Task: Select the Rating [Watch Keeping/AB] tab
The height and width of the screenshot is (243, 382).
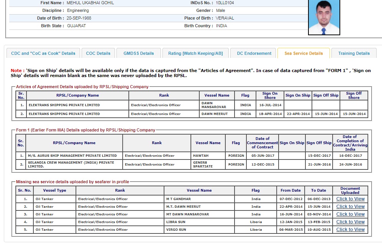Action: [195, 53]
